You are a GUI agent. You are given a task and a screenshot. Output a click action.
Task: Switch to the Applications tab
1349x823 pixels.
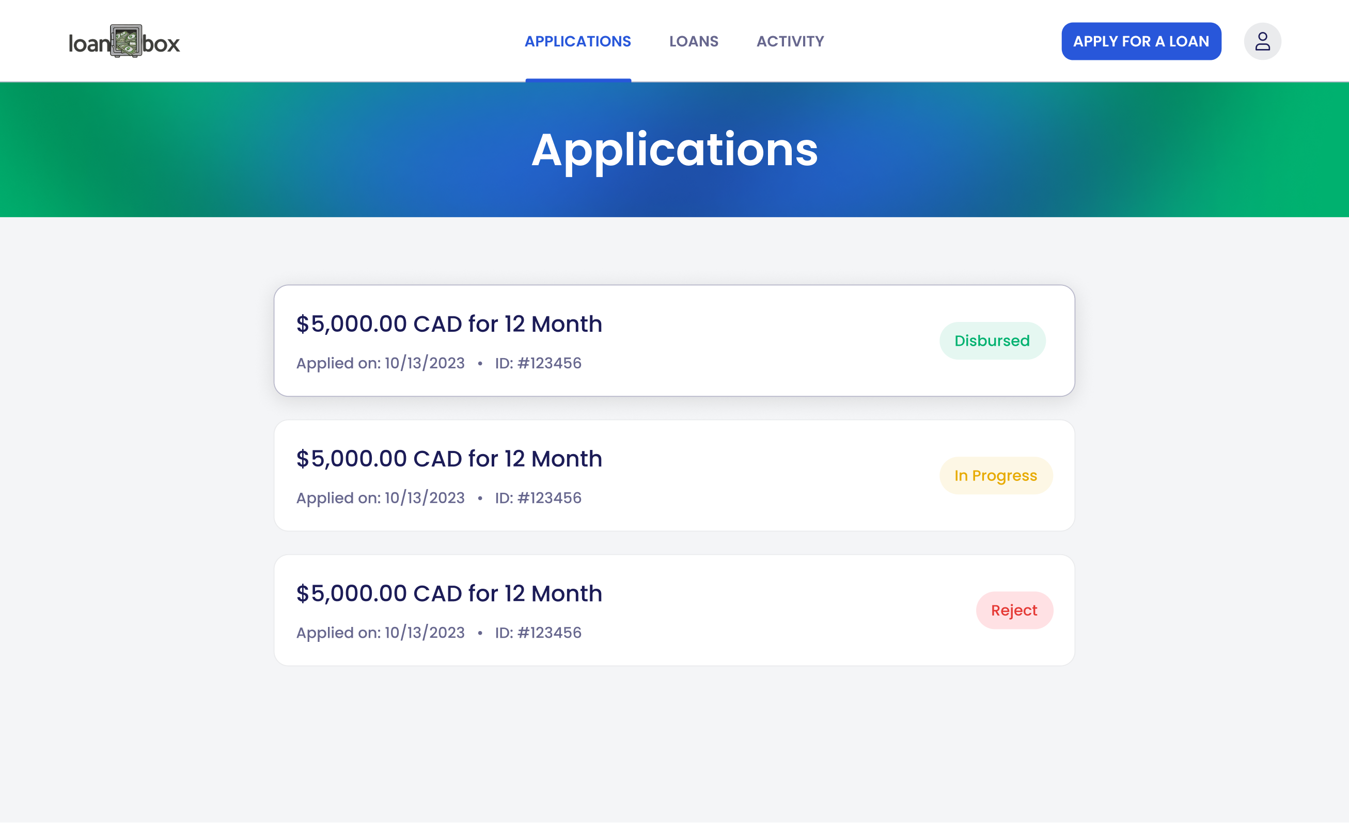point(577,42)
